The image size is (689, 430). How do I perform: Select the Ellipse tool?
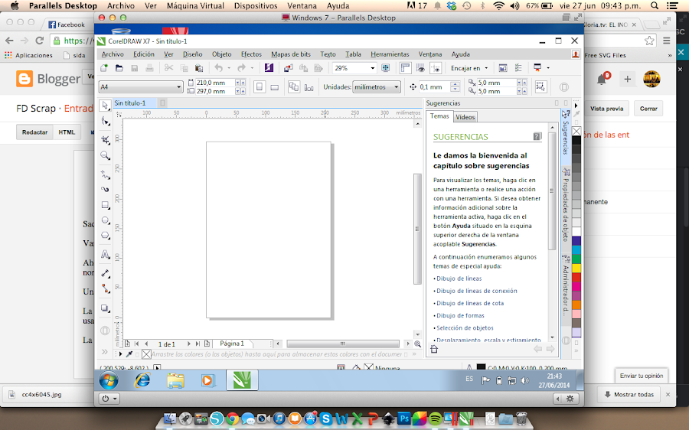click(x=105, y=220)
